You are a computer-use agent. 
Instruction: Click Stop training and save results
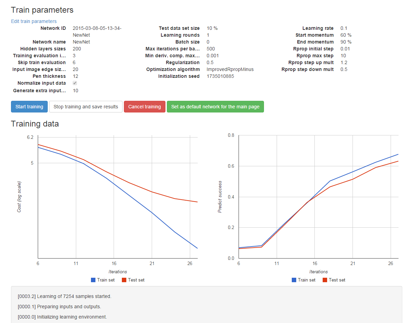tap(86, 107)
